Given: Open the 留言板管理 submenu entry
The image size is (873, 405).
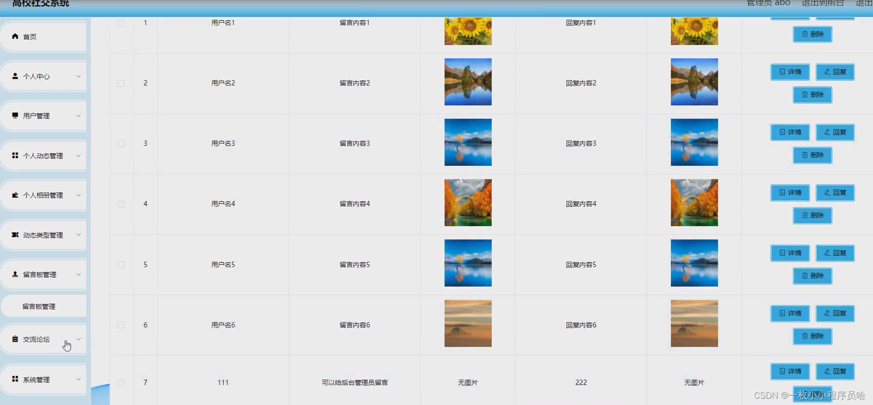Looking at the screenshot, I should [x=43, y=306].
